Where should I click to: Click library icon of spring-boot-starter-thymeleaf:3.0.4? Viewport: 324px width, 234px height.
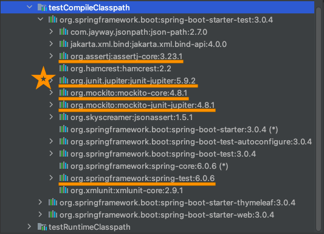[x=53, y=202]
